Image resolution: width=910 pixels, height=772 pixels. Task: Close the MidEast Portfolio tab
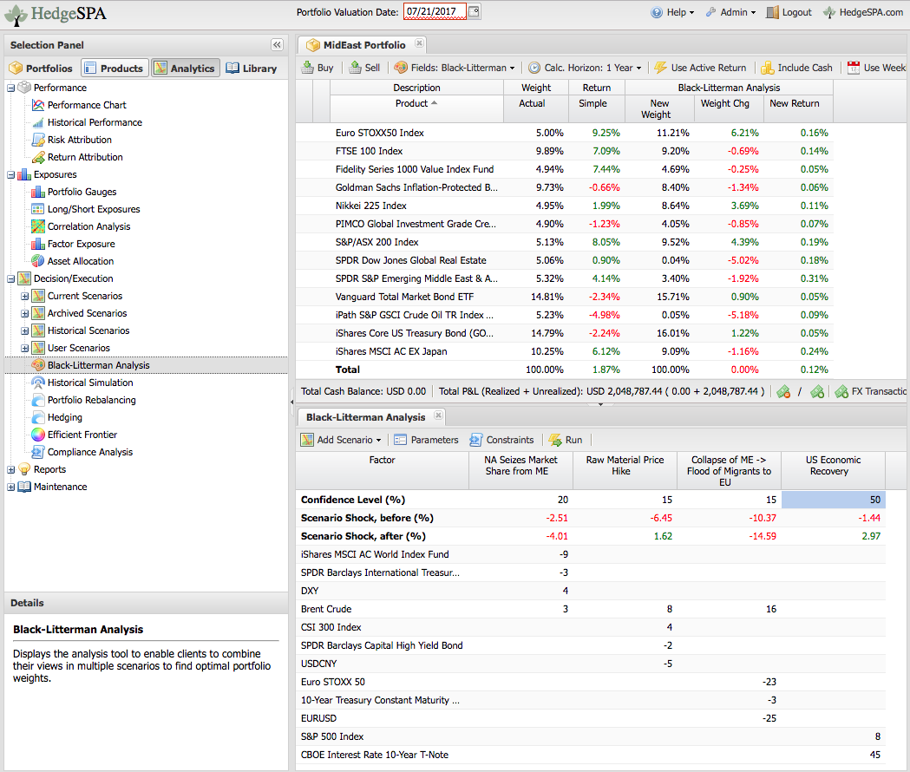point(420,43)
